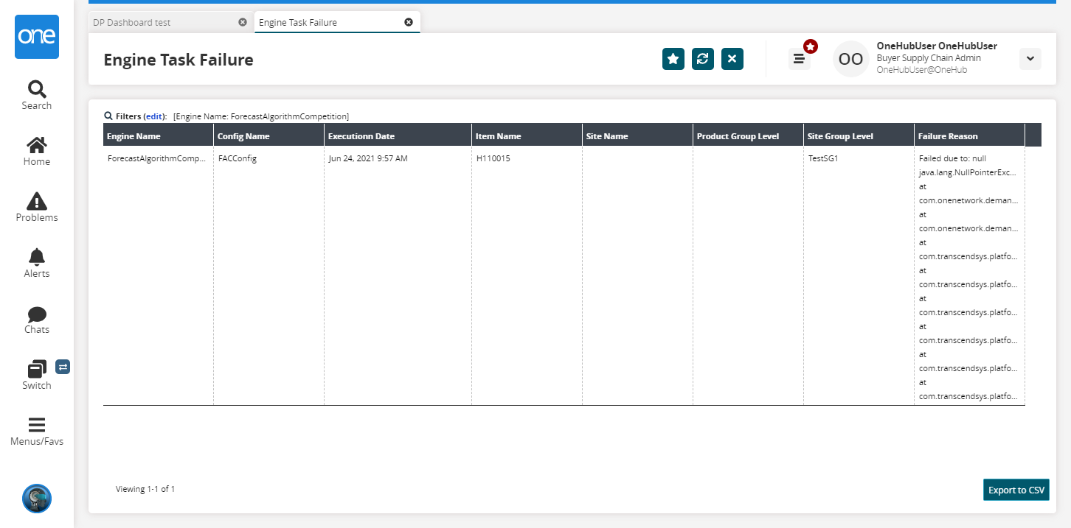This screenshot has height=528, width=1071.
Task: Export results to CSV
Action: tap(1016, 490)
